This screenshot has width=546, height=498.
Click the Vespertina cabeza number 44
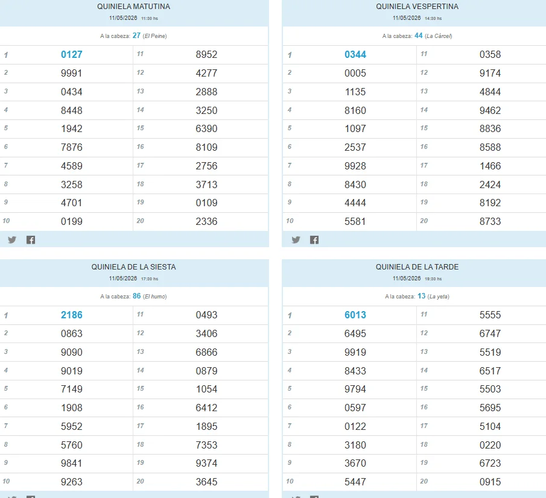[x=419, y=36]
